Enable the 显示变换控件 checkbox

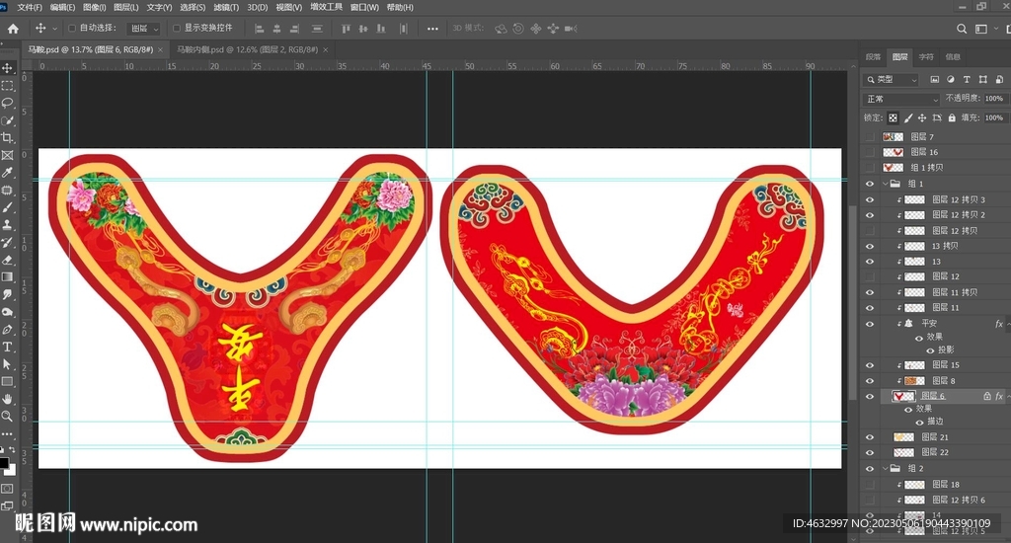point(177,29)
